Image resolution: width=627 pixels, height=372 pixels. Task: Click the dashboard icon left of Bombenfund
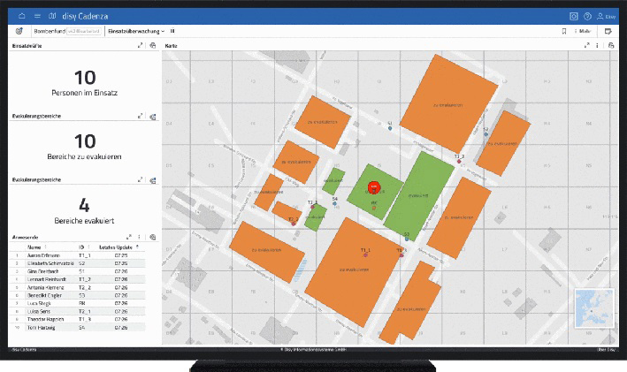click(x=19, y=31)
